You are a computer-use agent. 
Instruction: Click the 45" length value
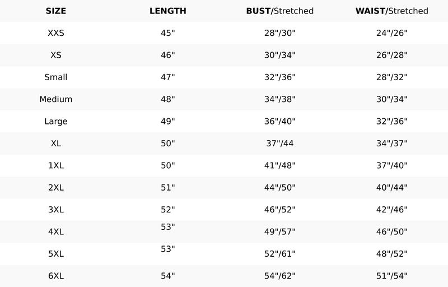[168, 33]
